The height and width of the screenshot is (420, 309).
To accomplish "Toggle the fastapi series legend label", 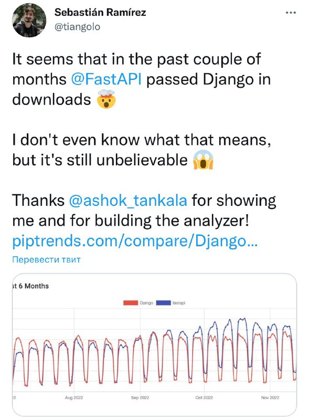I will [x=178, y=303].
